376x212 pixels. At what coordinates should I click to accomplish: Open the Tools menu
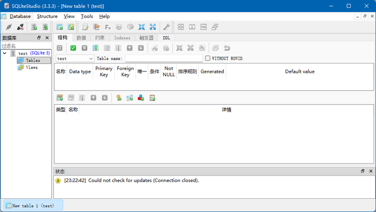point(87,16)
